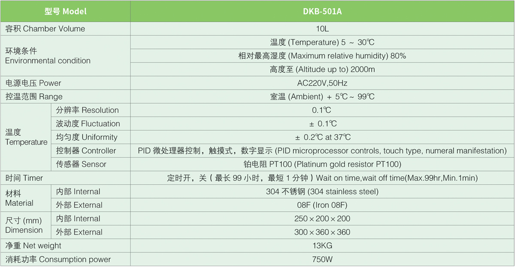This screenshot has width=515, height=267.
Task: Select the Platinum gold resistor PT100 cell
Action: pos(322,164)
